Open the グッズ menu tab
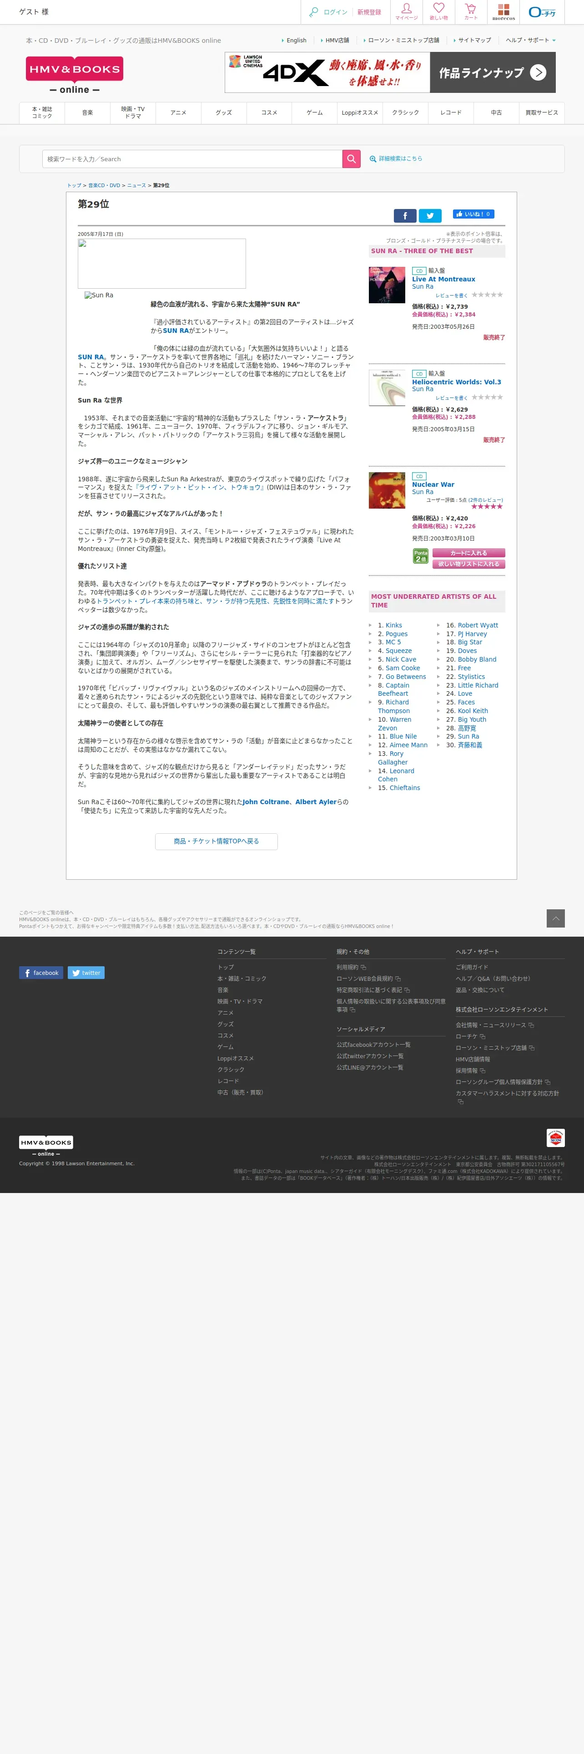 [224, 112]
